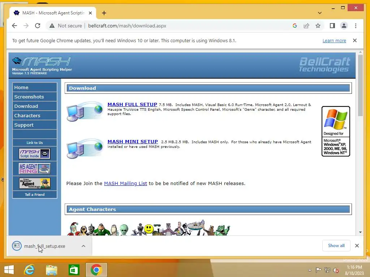Click the forward navigation arrow
370x277 pixels.
[26, 26]
